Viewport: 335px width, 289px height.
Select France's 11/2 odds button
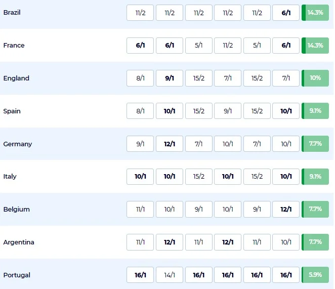pyautogui.click(x=228, y=46)
